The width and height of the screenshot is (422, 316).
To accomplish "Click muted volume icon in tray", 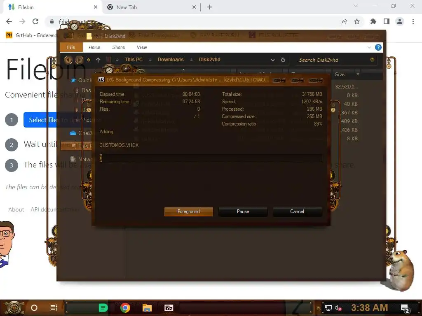I will point(338,308).
